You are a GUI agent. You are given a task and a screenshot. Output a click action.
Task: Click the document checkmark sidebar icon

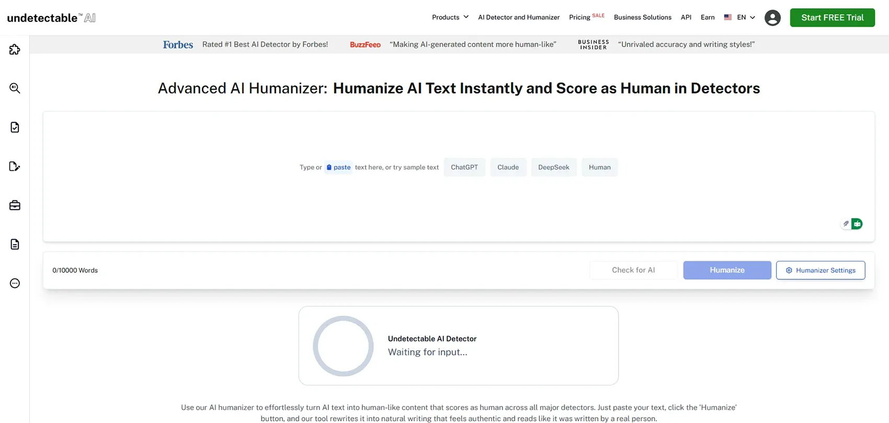(15, 128)
